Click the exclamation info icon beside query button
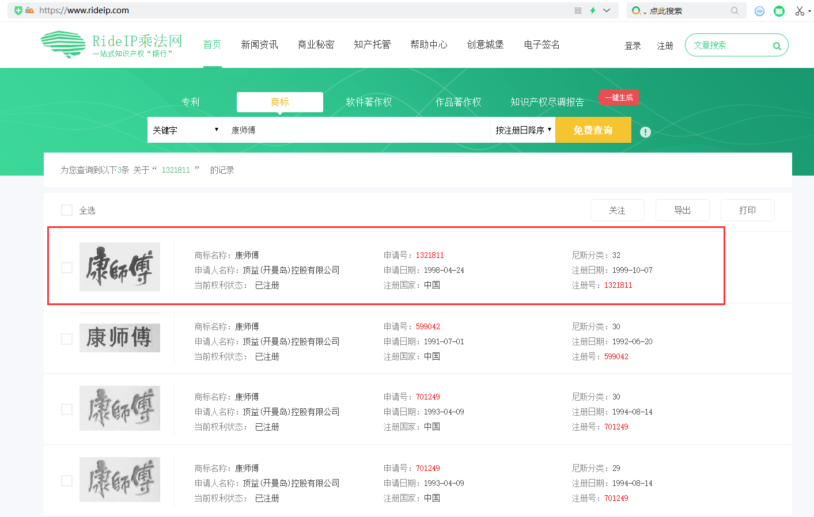Screen dimensions: 814x517 click(645, 132)
